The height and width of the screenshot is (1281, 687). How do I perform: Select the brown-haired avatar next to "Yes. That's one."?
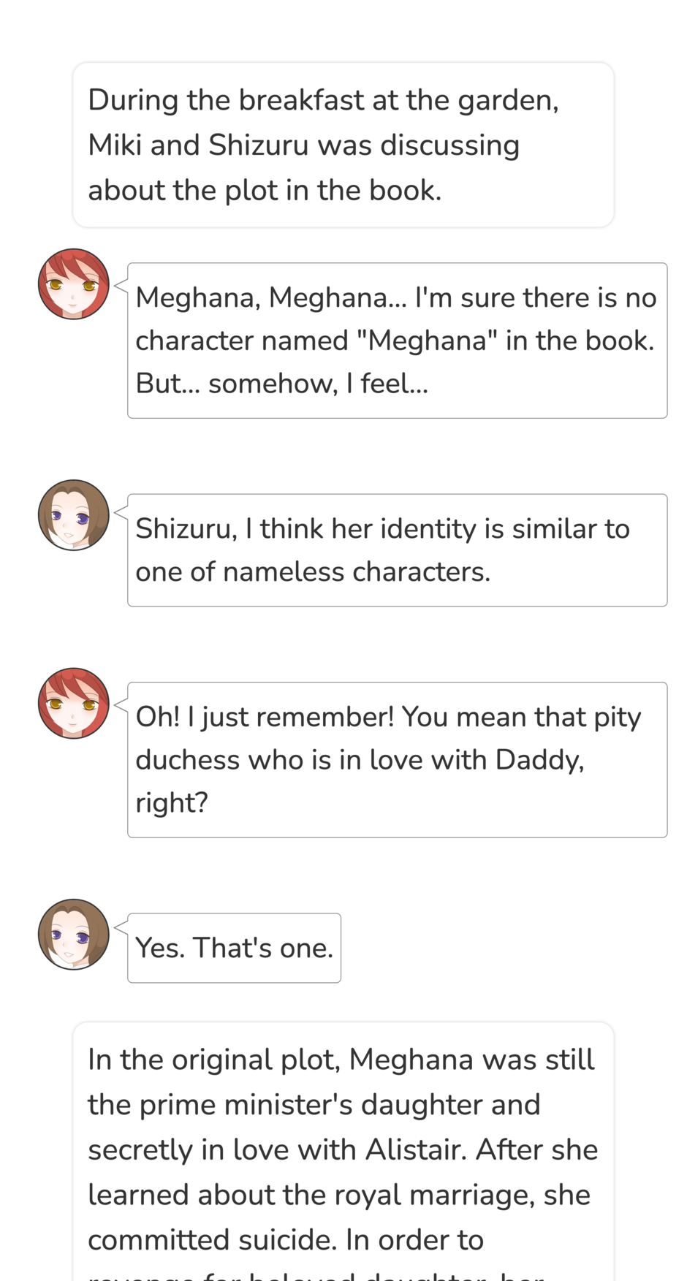[74, 935]
